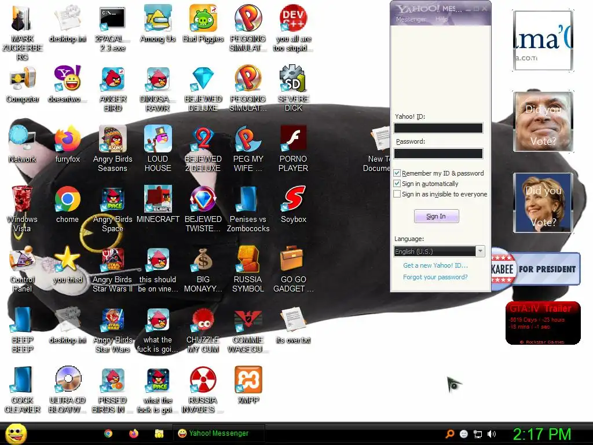This screenshot has height=445, width=593.
Task: Click the volume speaker tray icon
Action: pyautogui.click(x=492, y=434)
